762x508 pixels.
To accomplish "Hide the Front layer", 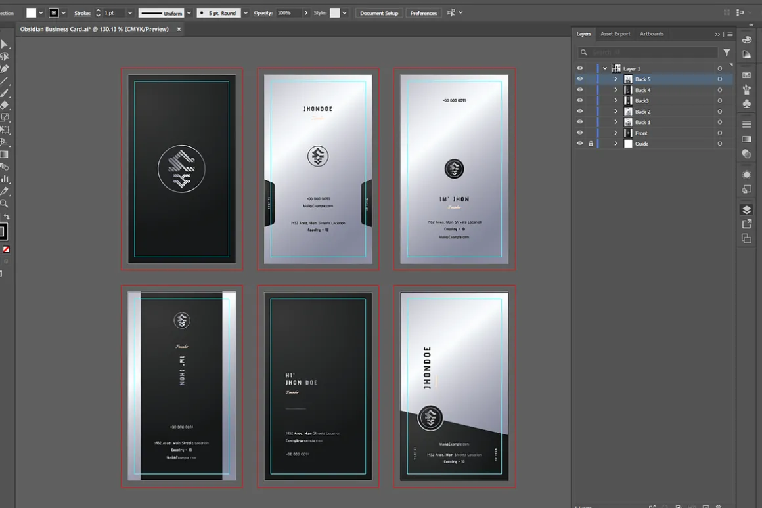I will pos(580,133).
